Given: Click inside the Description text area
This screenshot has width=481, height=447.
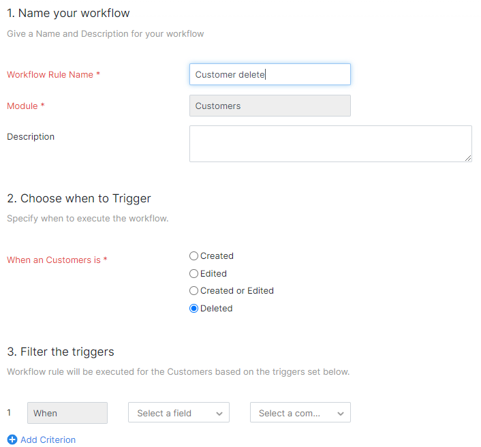Looking at the screenshot, I should [x=330, y=144].
